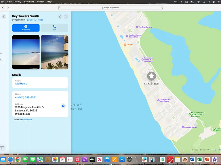
Task: Open the Bookmarks menu
Action: pos(29,2)
